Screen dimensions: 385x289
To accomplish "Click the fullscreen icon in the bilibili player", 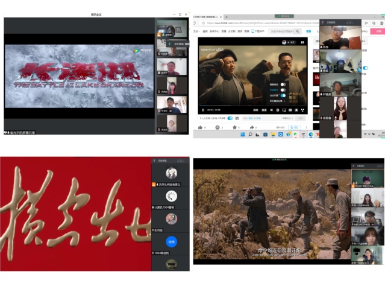I will point(304,110).
